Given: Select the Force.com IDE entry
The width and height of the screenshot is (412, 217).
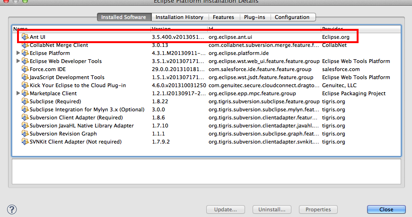Looking at the screenshot, I should point(48,70).
